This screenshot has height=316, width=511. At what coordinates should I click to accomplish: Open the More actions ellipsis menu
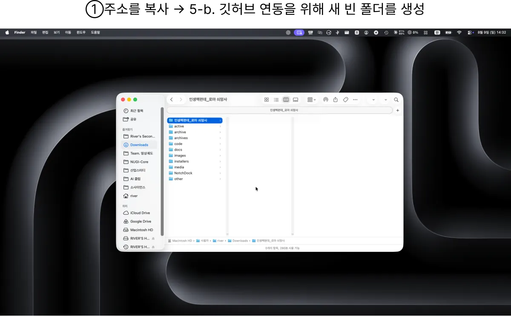355,100
